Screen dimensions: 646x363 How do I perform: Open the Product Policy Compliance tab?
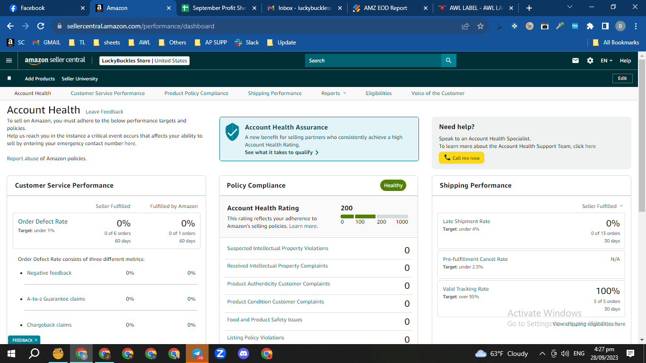pos(196,93)
